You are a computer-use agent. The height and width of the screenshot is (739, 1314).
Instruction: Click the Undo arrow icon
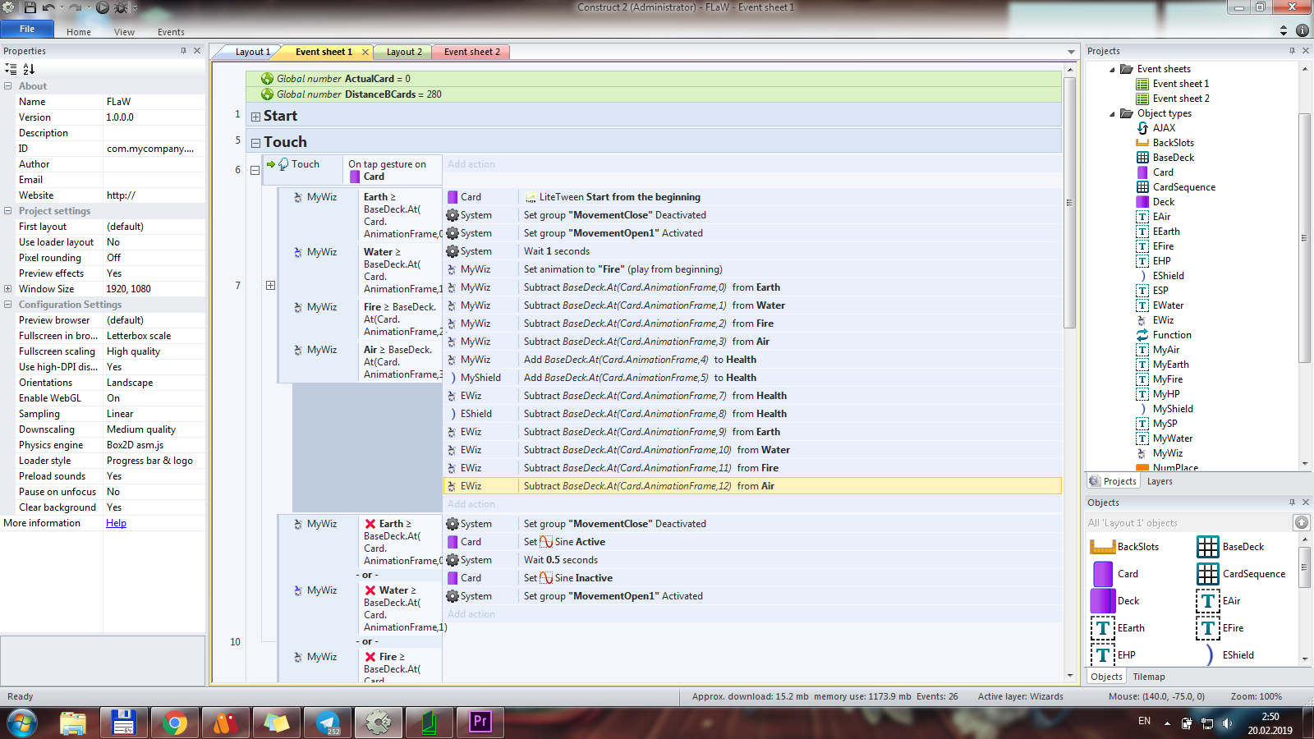pyautogui.click(x=48, y=7)
